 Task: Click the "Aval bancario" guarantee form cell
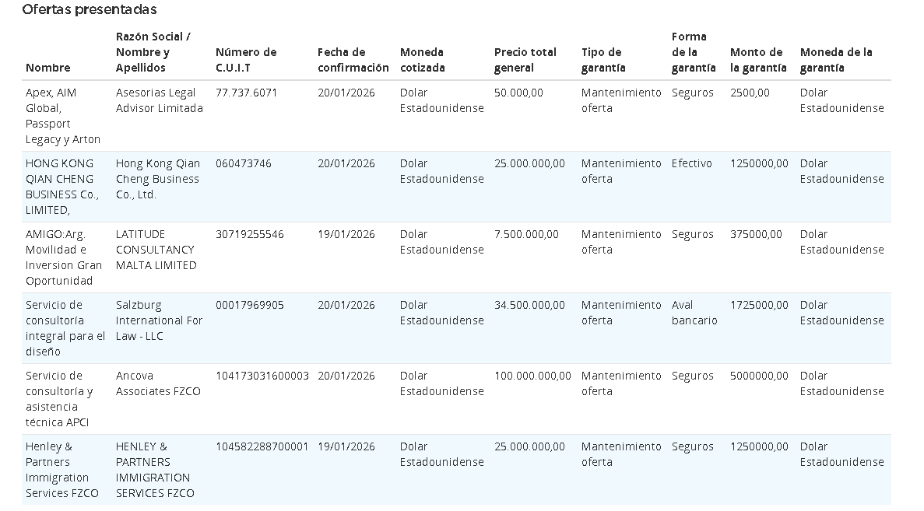[694, 313]
